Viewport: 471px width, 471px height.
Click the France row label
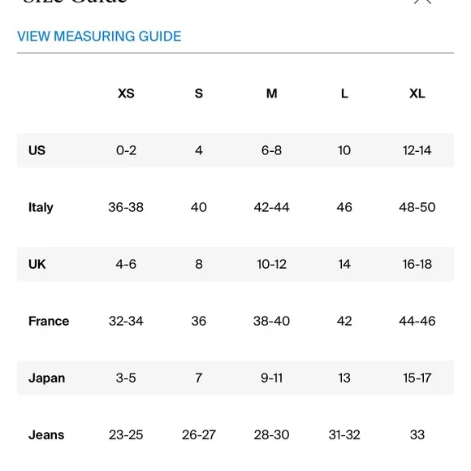(x=49, y=321)
